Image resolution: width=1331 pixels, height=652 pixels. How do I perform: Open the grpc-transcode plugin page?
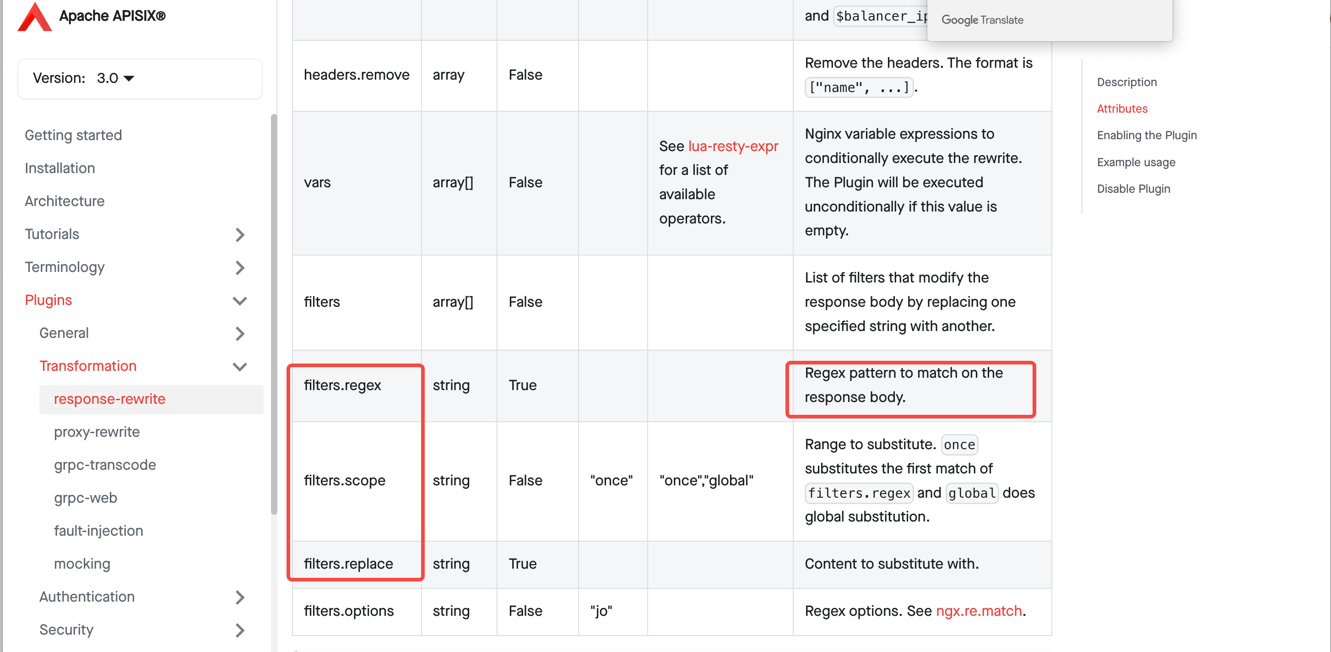[105, 465]
